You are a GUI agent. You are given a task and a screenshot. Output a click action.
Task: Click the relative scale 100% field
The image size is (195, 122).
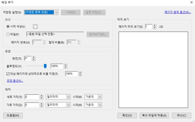71,74
